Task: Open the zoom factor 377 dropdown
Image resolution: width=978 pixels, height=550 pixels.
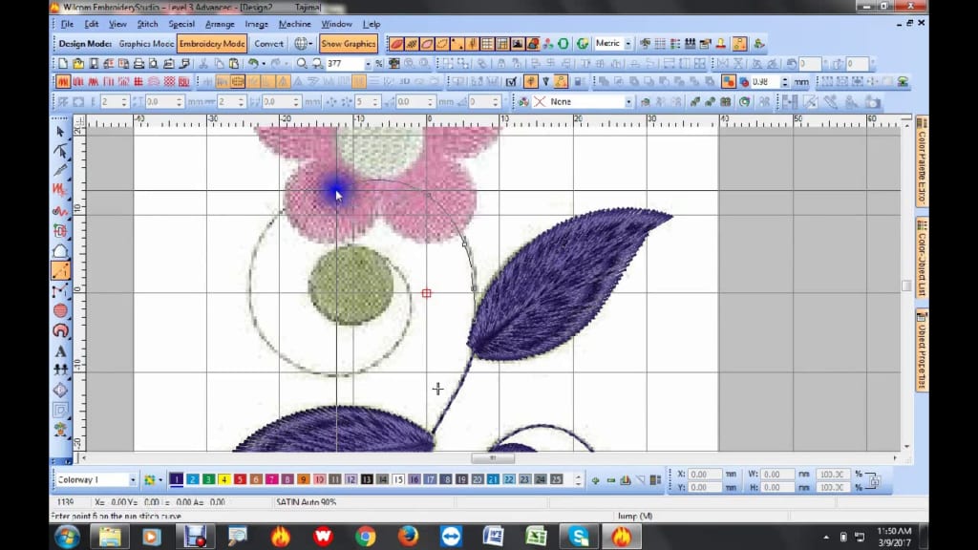Action: click(x=368, y=64)
